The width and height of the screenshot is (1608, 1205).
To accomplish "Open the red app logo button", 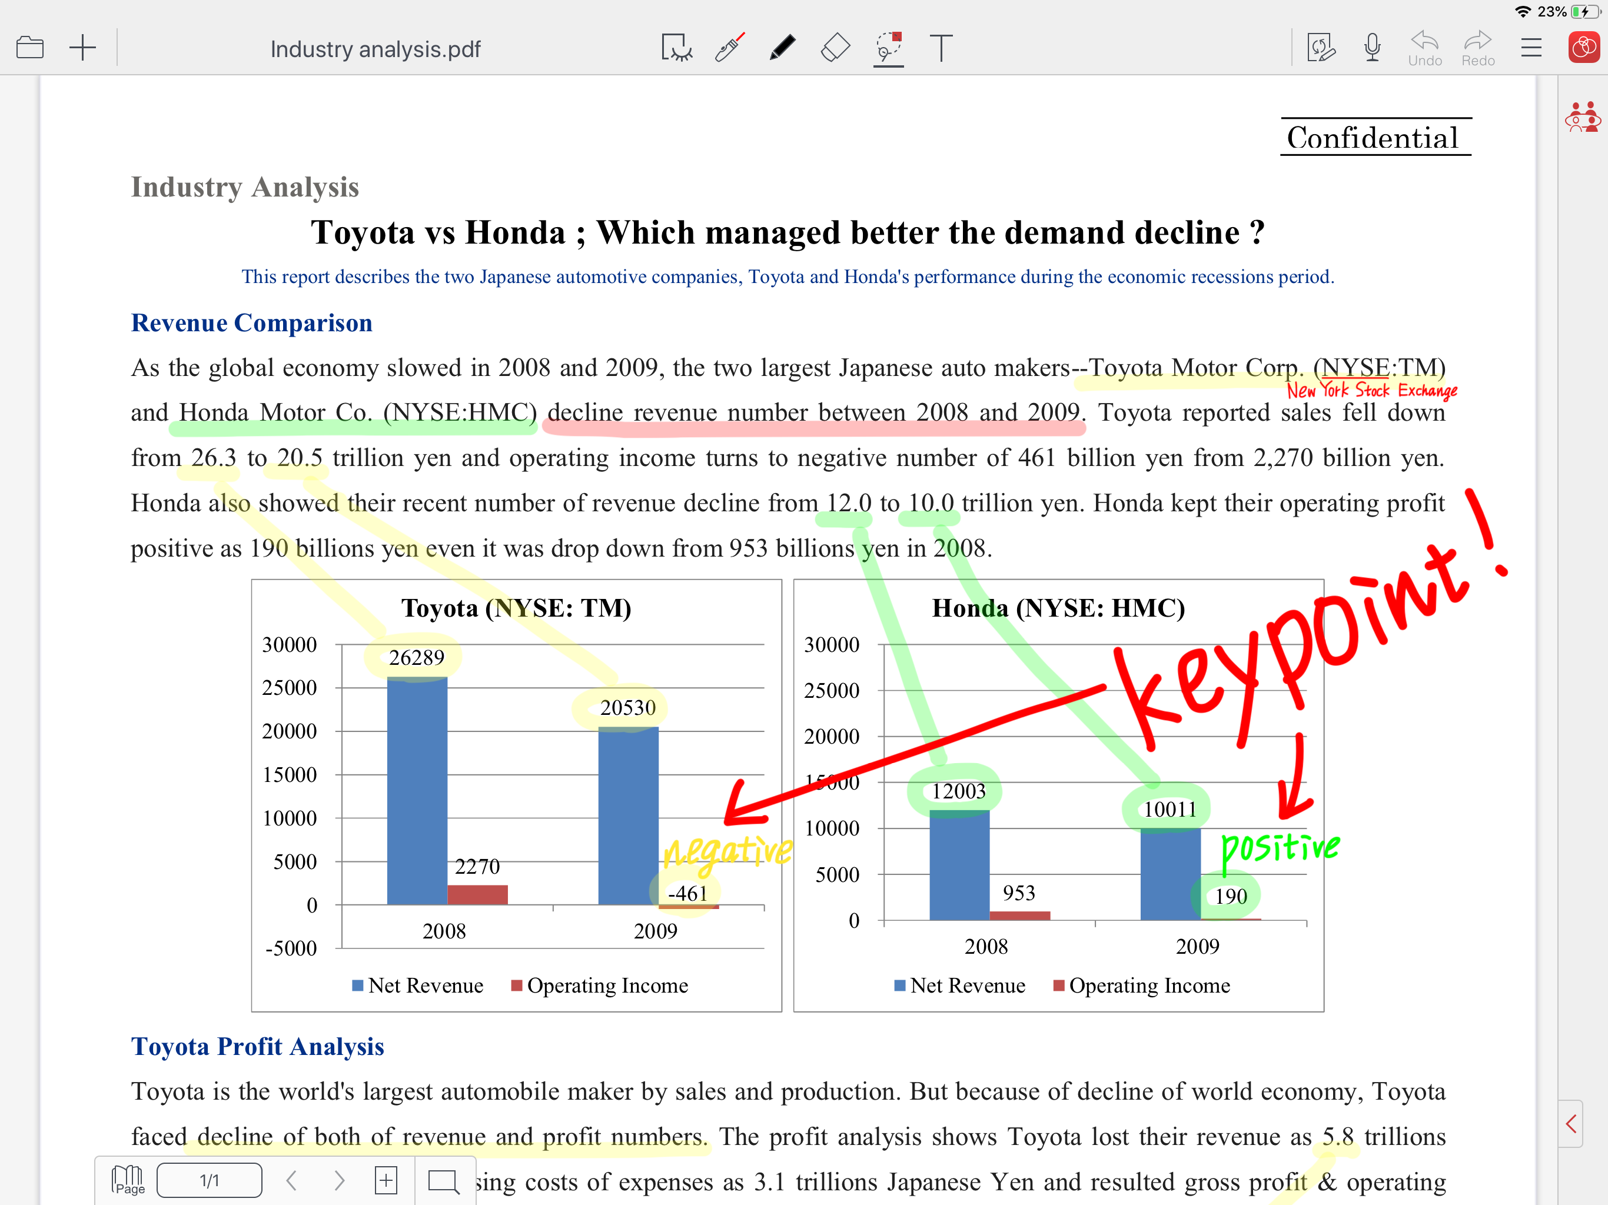I will point(1584,48).
